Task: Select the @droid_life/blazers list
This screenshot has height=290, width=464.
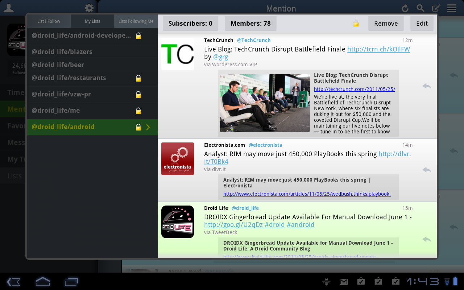Action: point(62,52)
